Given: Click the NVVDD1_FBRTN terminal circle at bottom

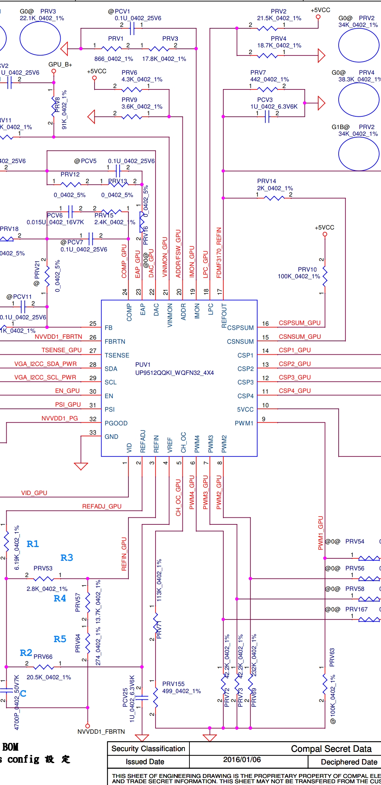Looking at the screenshot, I should [x=88, y=726].
